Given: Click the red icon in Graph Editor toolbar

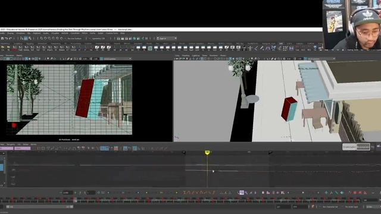Looking at the screenshot, I should [116, 148].
